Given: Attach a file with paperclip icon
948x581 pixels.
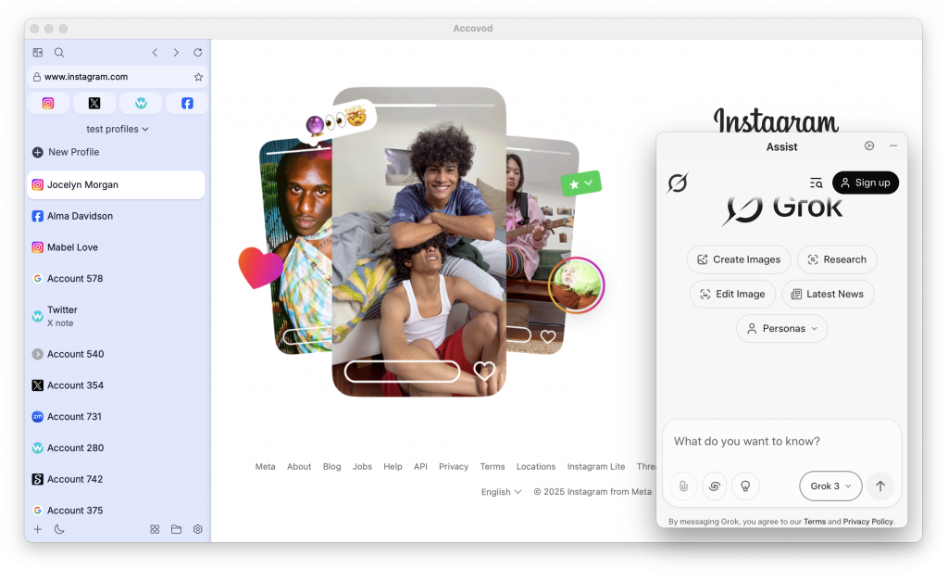Looking at the screenshot, I should point(683,486).
